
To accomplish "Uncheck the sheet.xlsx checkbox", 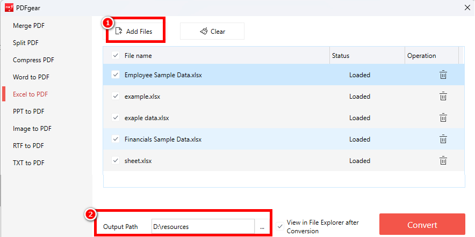I will tap(116, 160).
